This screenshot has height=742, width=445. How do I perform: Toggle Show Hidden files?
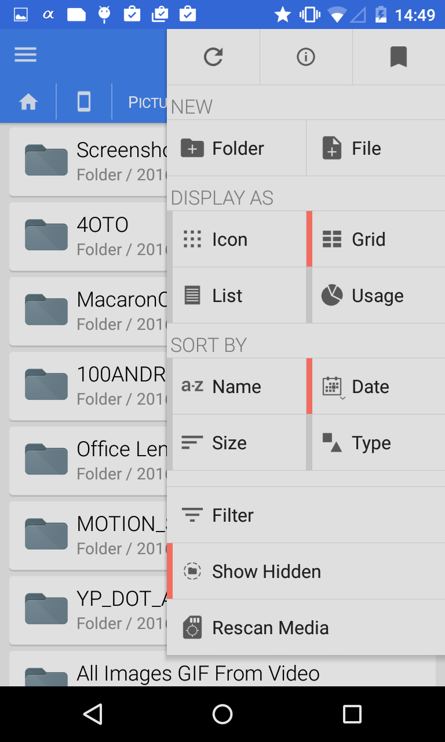point(267,571)
